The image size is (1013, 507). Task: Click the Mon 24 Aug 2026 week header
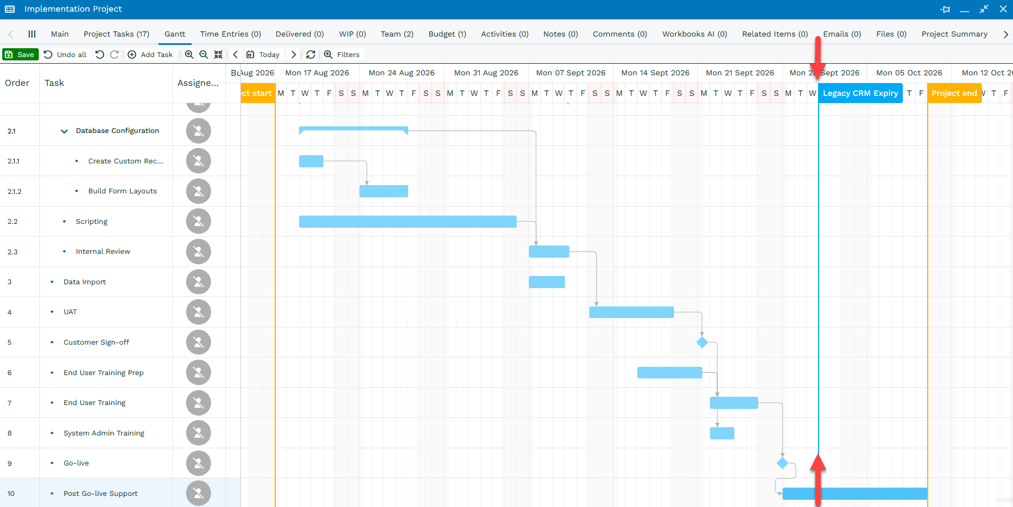[402, 73]
